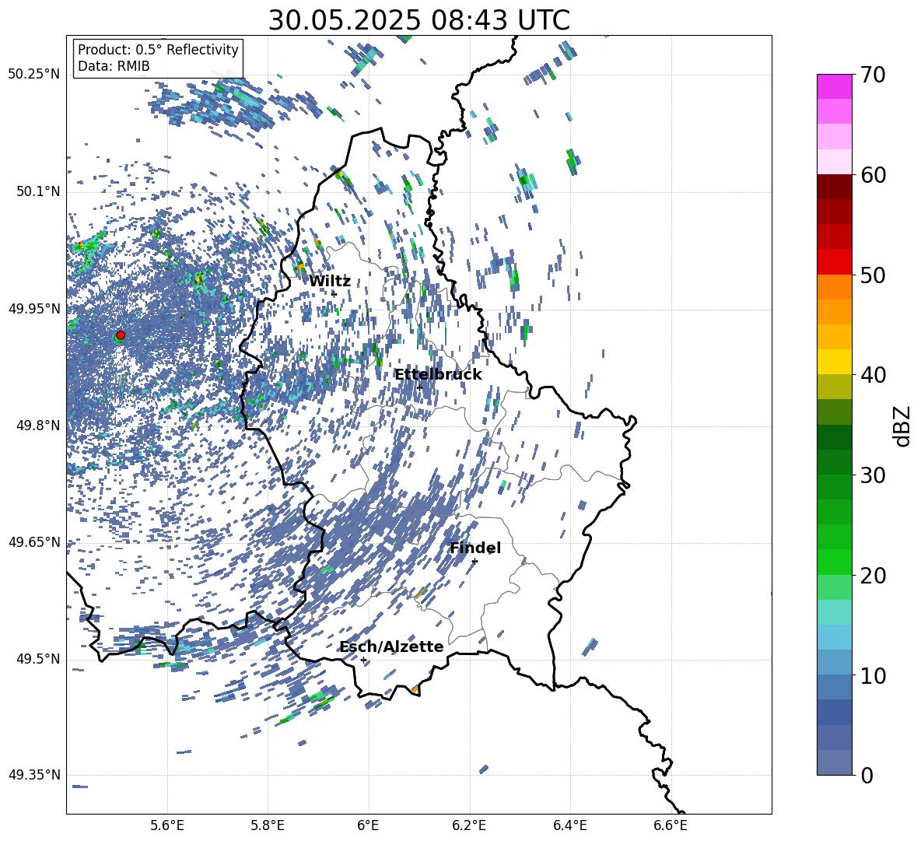Click the 60 dBZ colorbar tick label
The height and width of the screenshot is (841, 921).
point(874,175)
